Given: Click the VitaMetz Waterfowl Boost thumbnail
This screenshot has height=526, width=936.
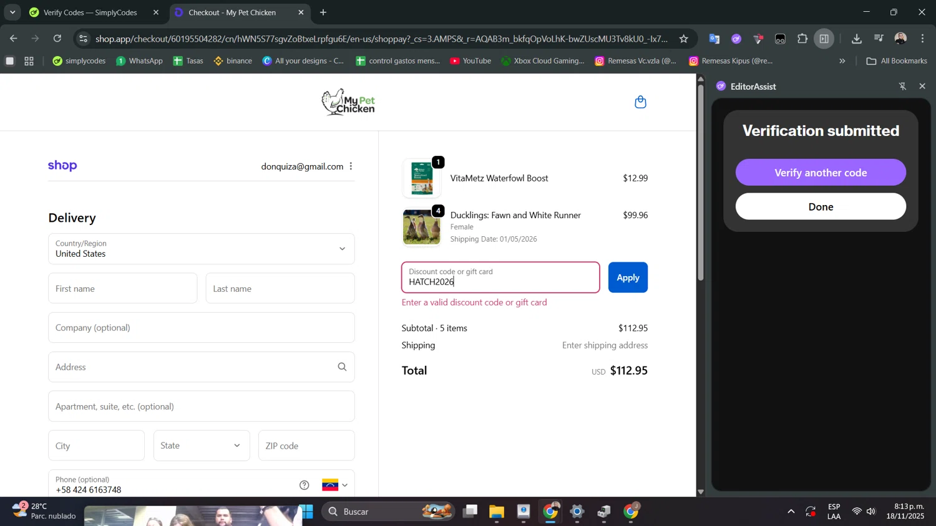Looking at the screenshot, I should click(422, 178).
